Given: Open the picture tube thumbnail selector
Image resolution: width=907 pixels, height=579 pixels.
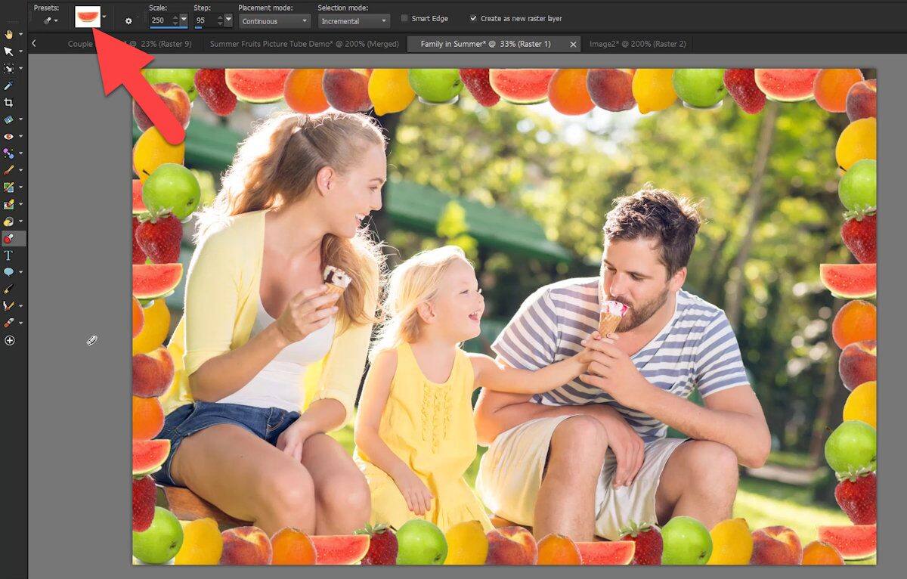Looking at the screenshot, I should [86, 17].
